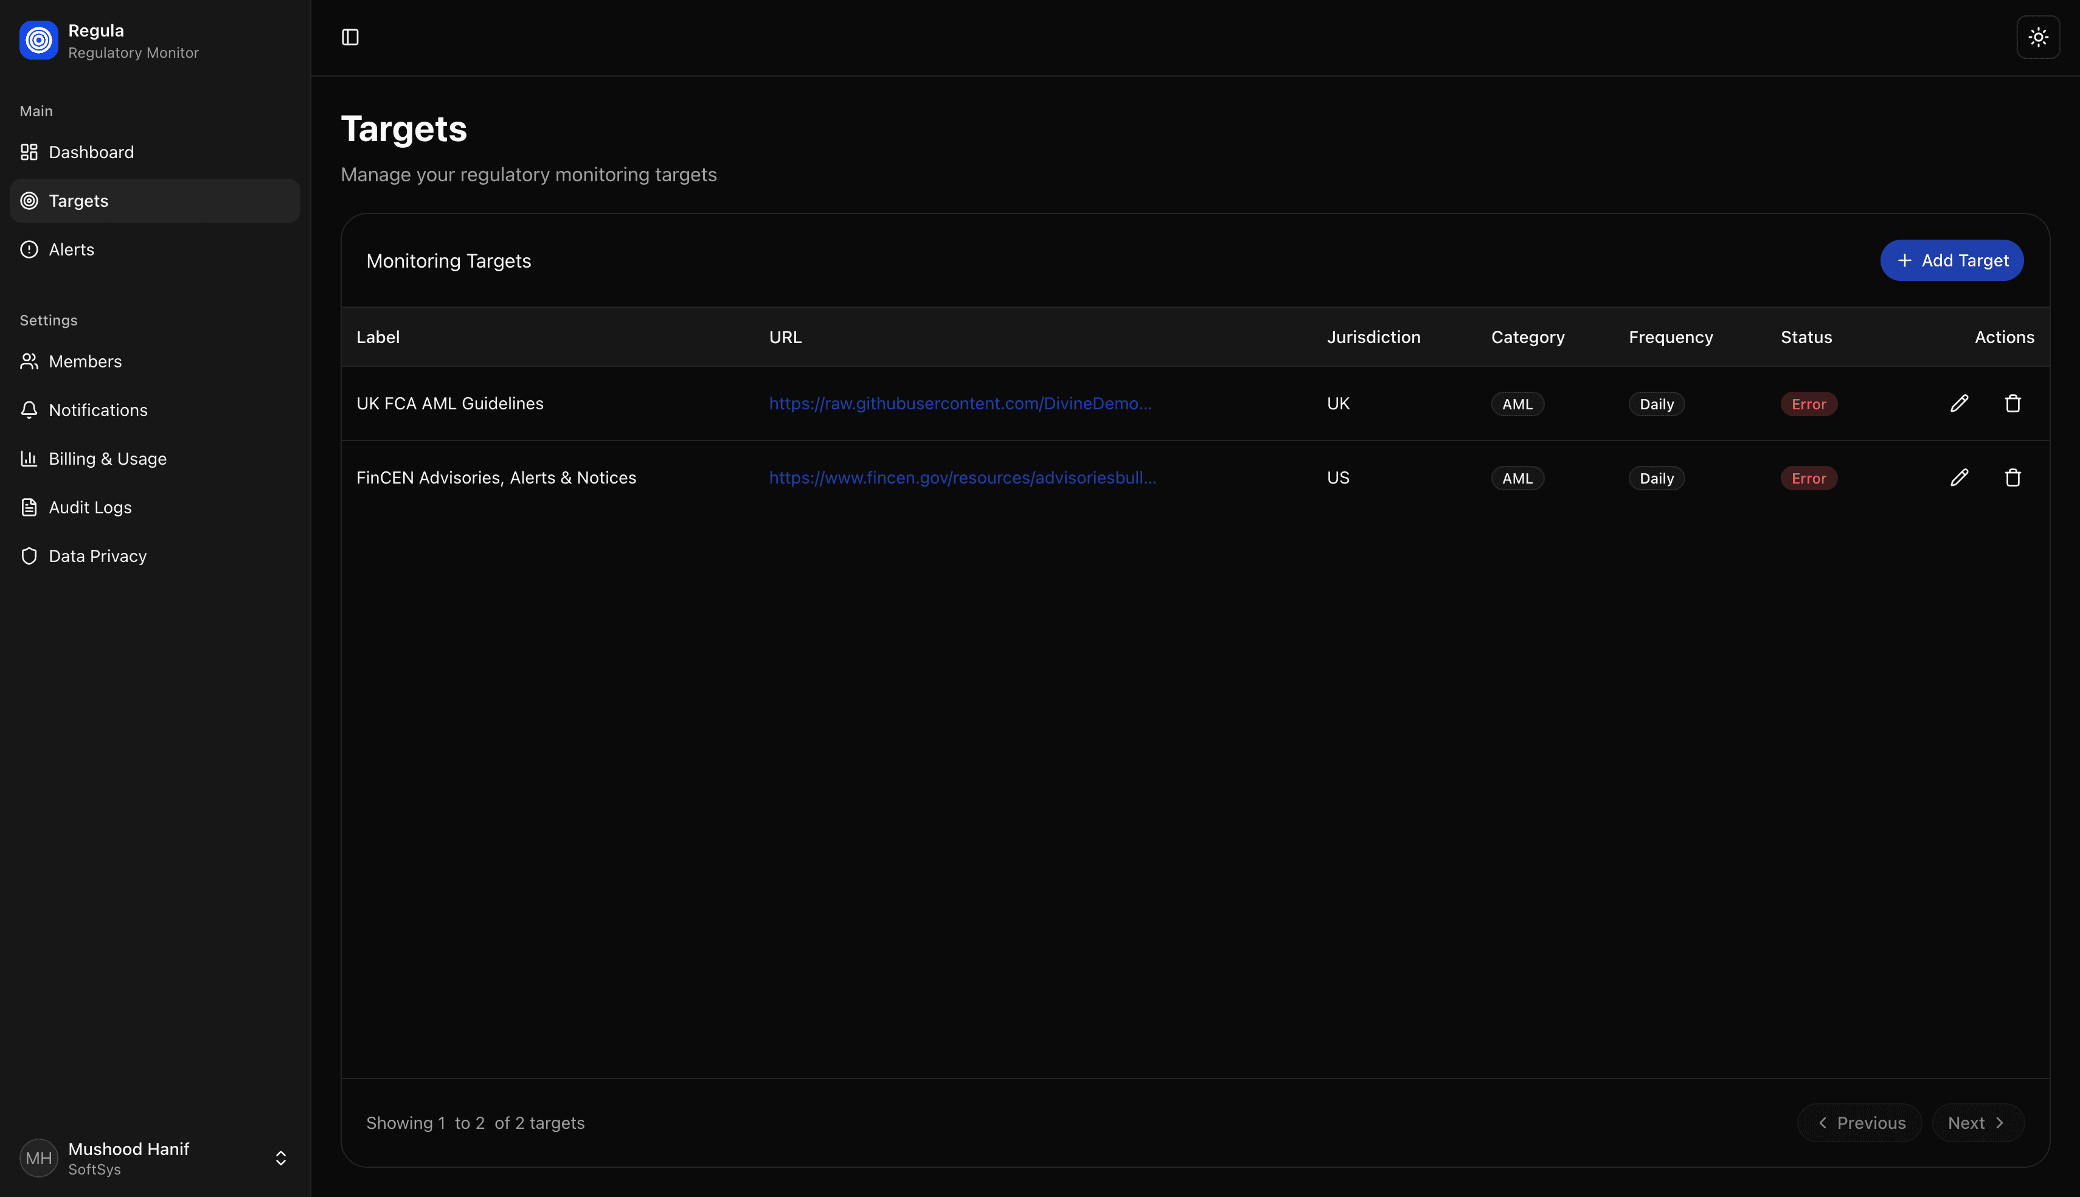Open Audit Logs page
2080x1197 pixels.
pyautogui.click(x=89, y=507)
